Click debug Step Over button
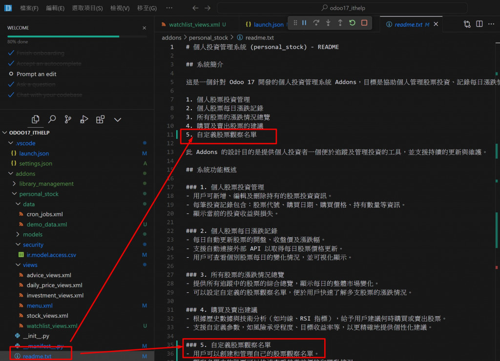 316,23
